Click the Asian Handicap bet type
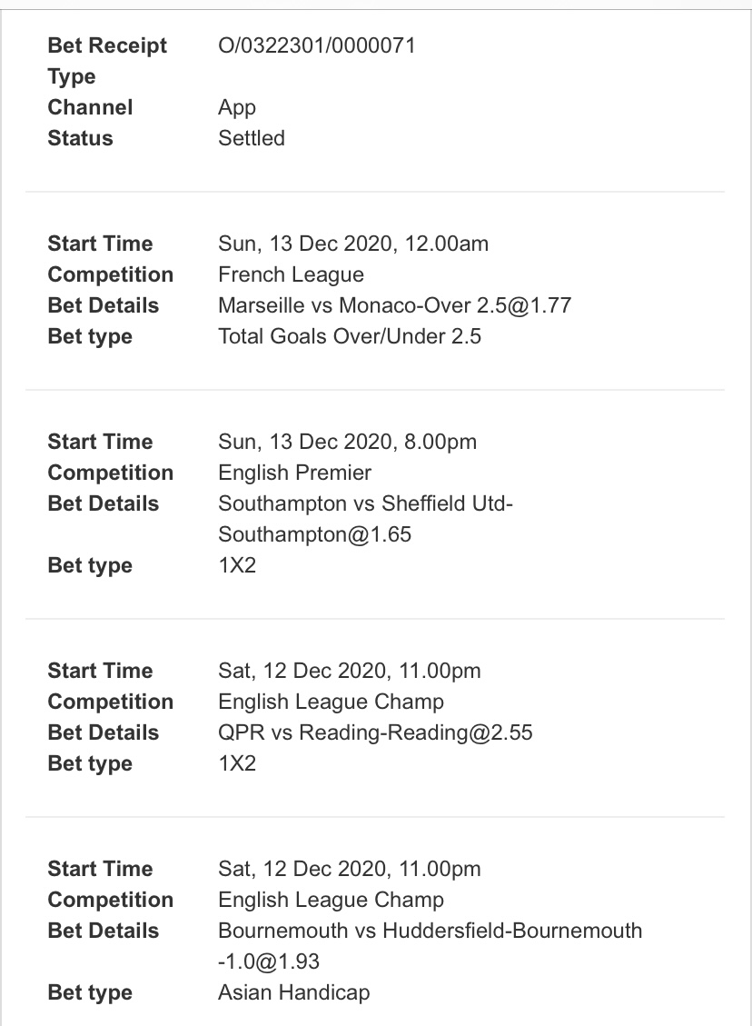 click(293, 992)
